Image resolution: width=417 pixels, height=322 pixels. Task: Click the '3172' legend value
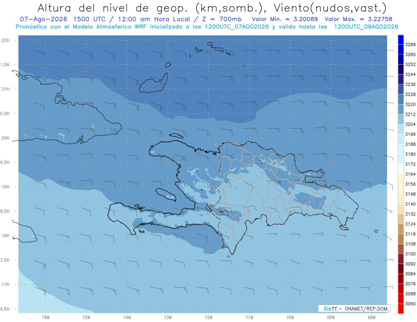pos(410,164)
